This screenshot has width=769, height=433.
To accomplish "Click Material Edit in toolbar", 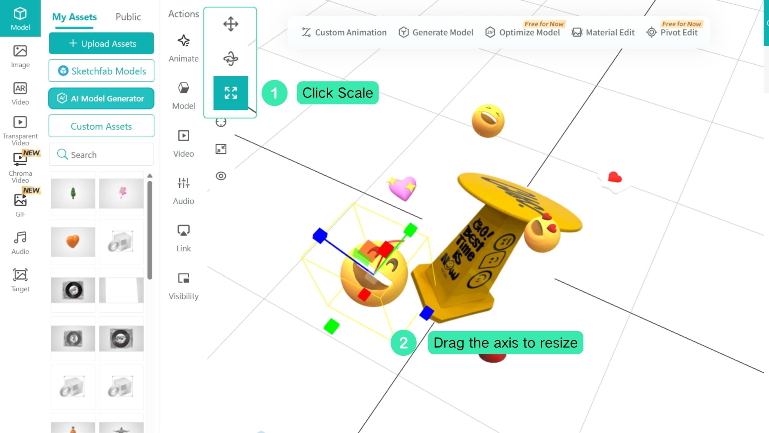I will pos(603,32).
